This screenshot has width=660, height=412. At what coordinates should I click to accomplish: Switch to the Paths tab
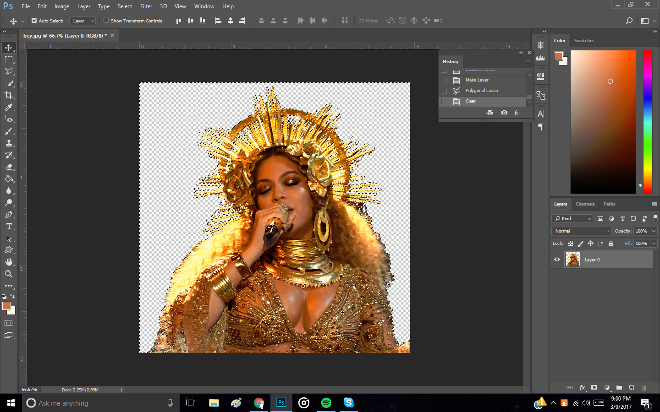[609, 204]
